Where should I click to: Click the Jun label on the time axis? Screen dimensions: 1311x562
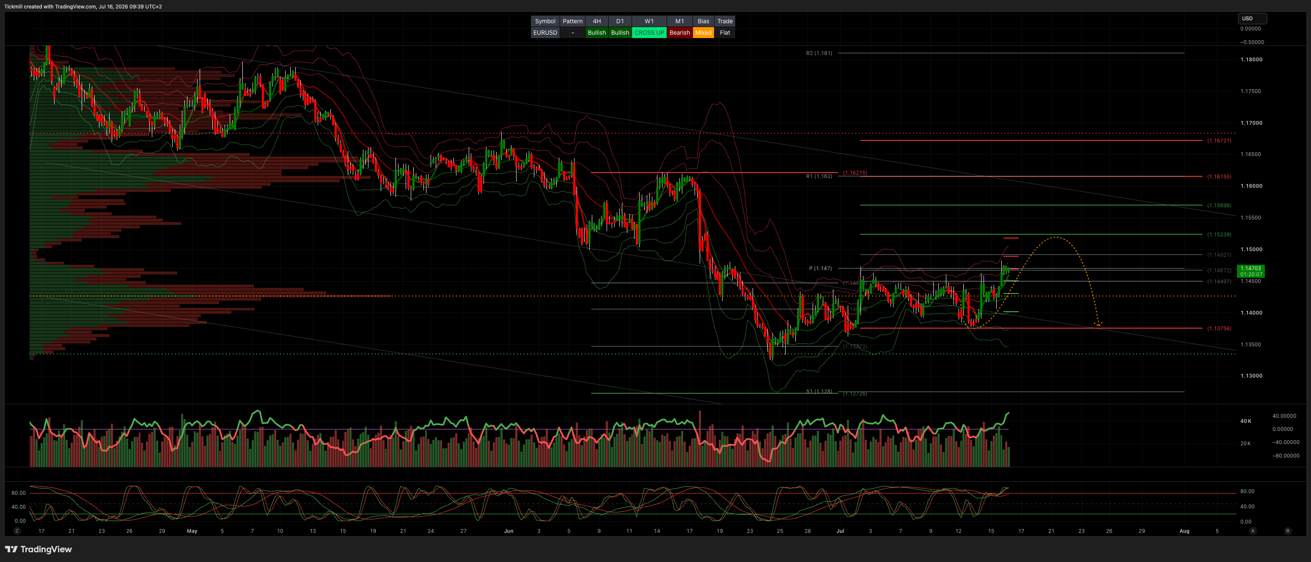coord(508,531)
